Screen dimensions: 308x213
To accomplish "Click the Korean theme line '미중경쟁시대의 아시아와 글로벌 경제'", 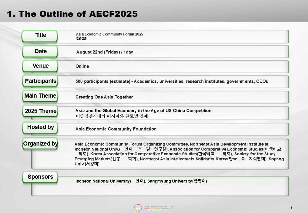I will pyautogui.click(x=112, y=116).
